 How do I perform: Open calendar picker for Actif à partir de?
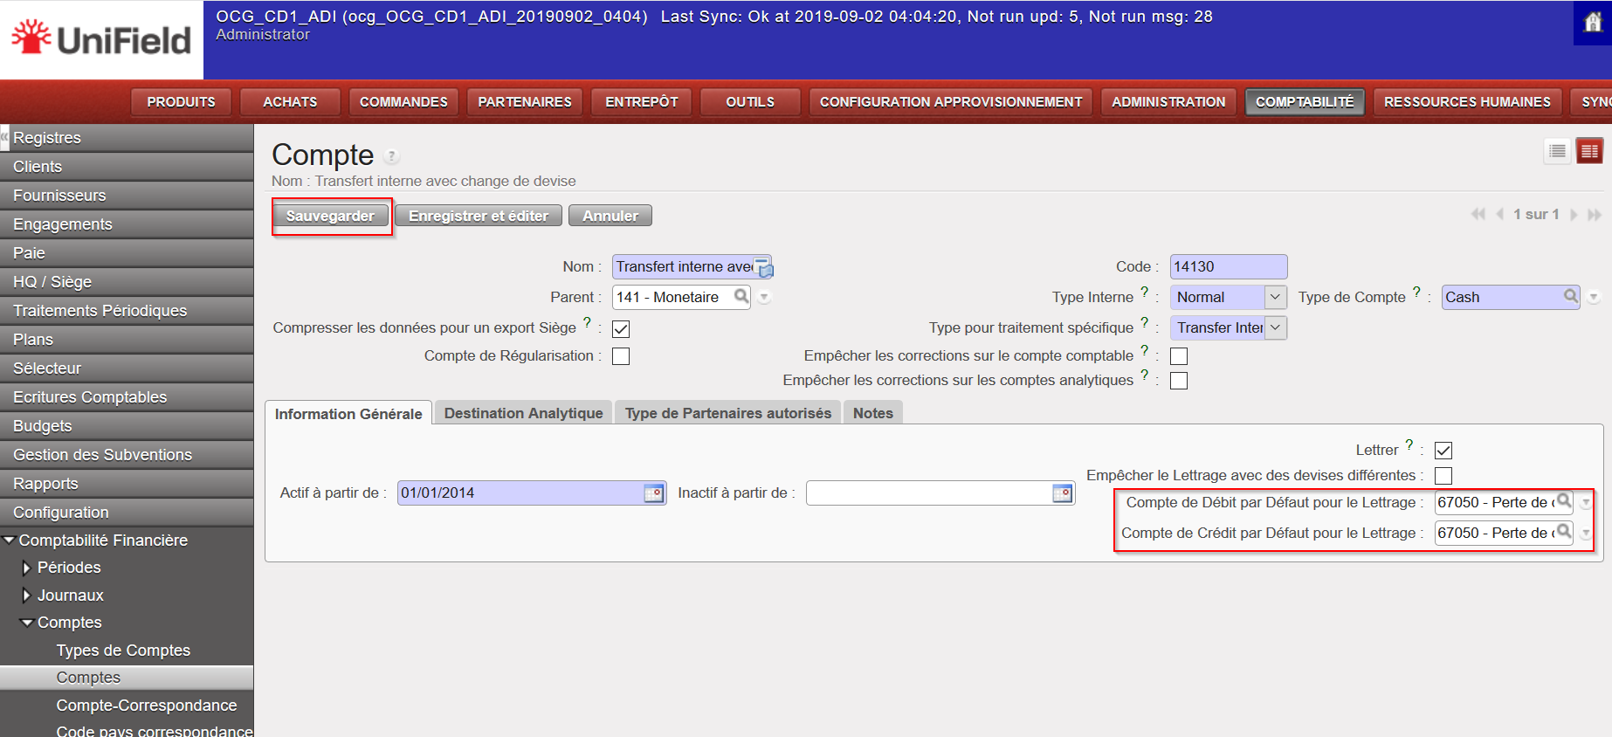[x=653, y=493]
